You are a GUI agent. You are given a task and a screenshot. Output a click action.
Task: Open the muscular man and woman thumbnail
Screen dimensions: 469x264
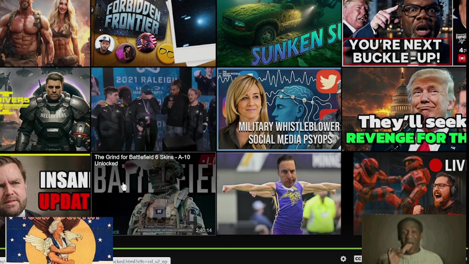click(45, 33)
